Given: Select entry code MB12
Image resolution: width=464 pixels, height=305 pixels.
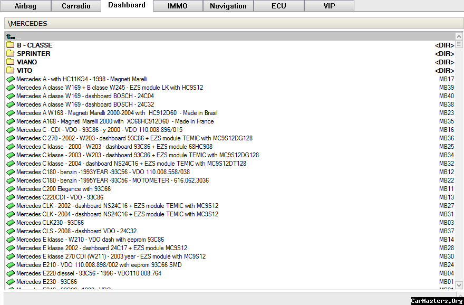Looking at the screenshot, I should click(x=447, y=172).
